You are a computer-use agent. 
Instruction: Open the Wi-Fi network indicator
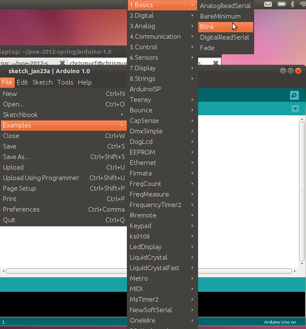coord(303,4)
